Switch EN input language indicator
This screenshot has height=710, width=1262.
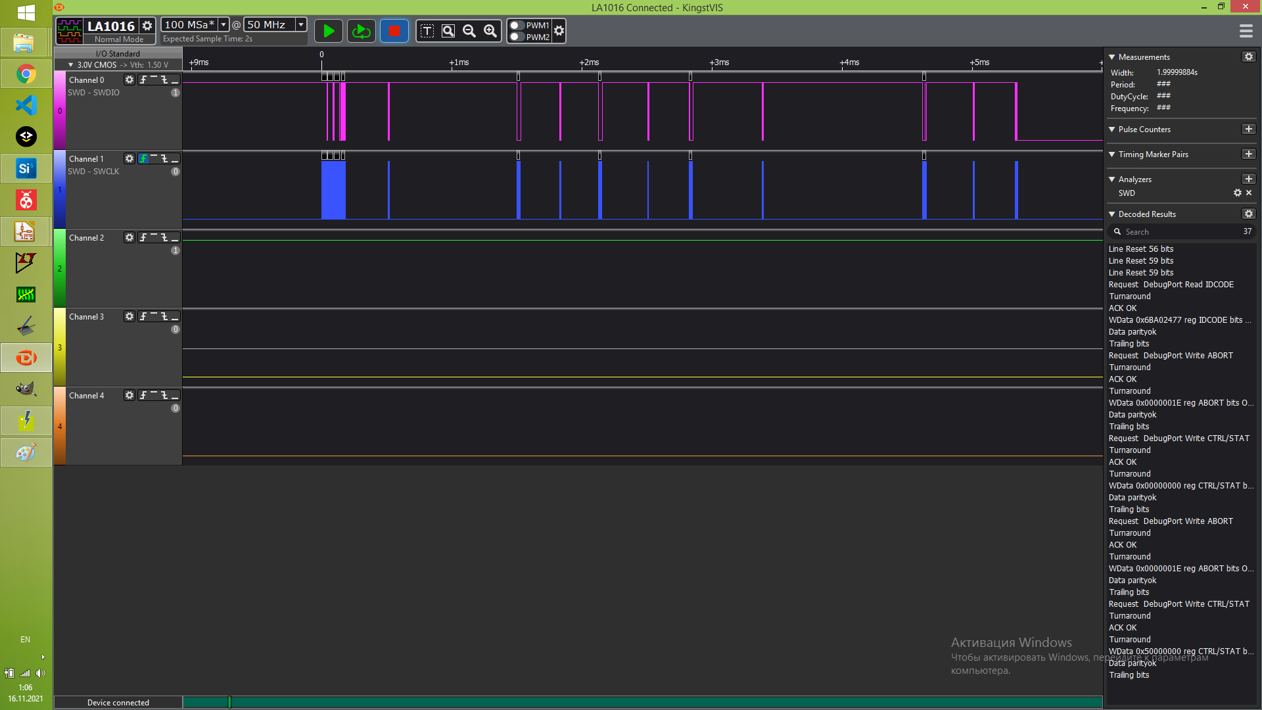pos(25,640)
